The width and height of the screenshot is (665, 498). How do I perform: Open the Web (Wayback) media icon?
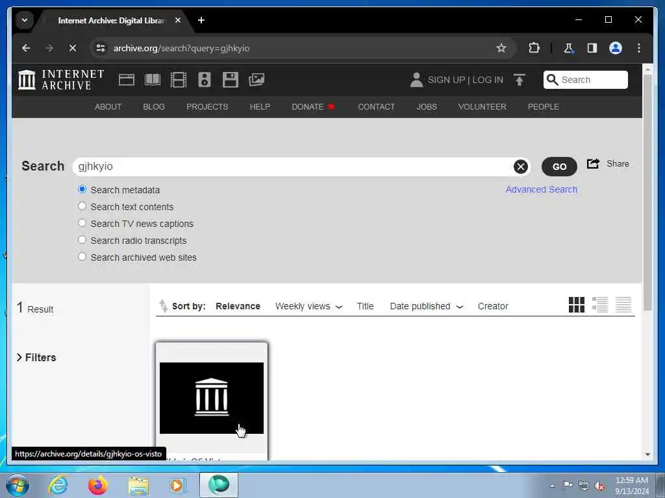127,80
